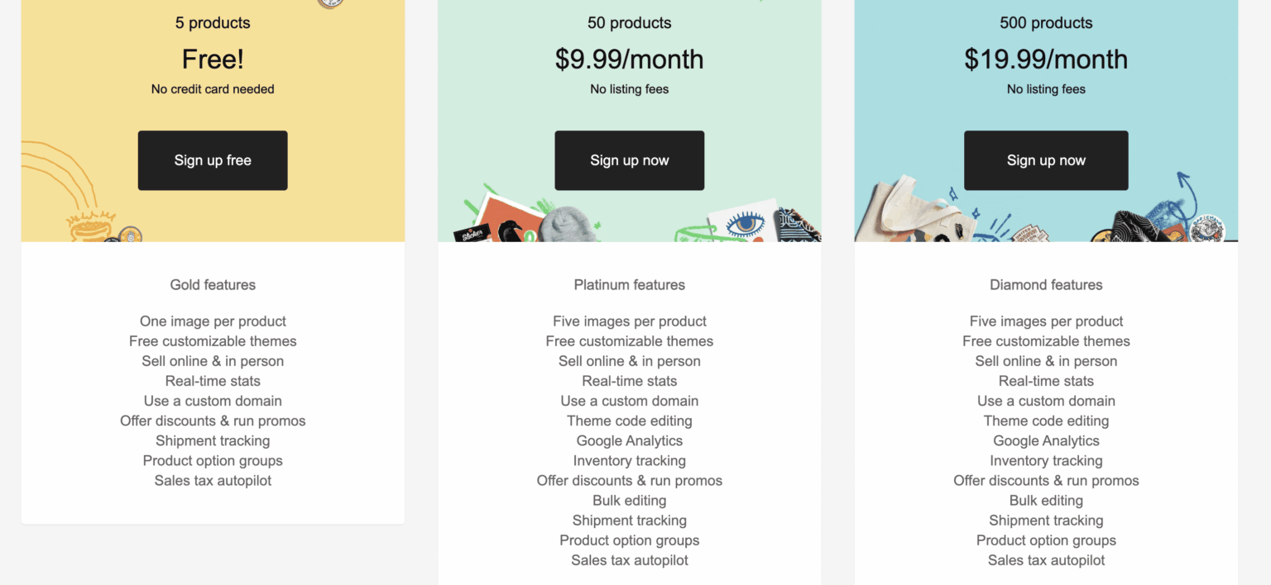Click the circular badge above Gold plan
The width and height of the screenshot is (1271, 585).
(330, 4)
